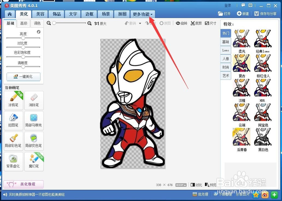
Task: Toggle the speaker sound icon in status bar
Action: pyautogui.click(x=5, y=195)
